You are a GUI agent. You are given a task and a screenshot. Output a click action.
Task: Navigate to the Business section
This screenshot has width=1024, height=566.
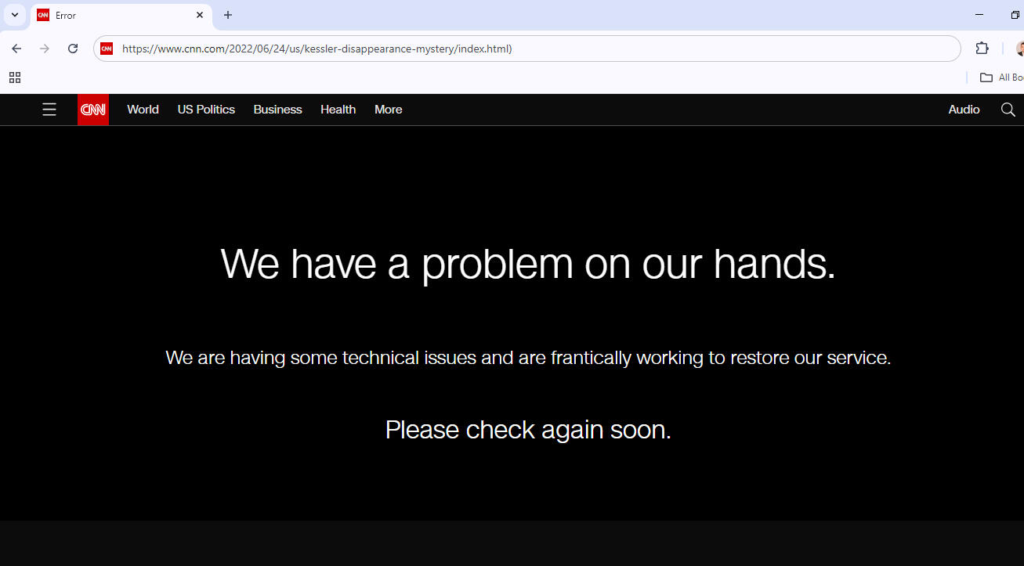tap(277, 110)
